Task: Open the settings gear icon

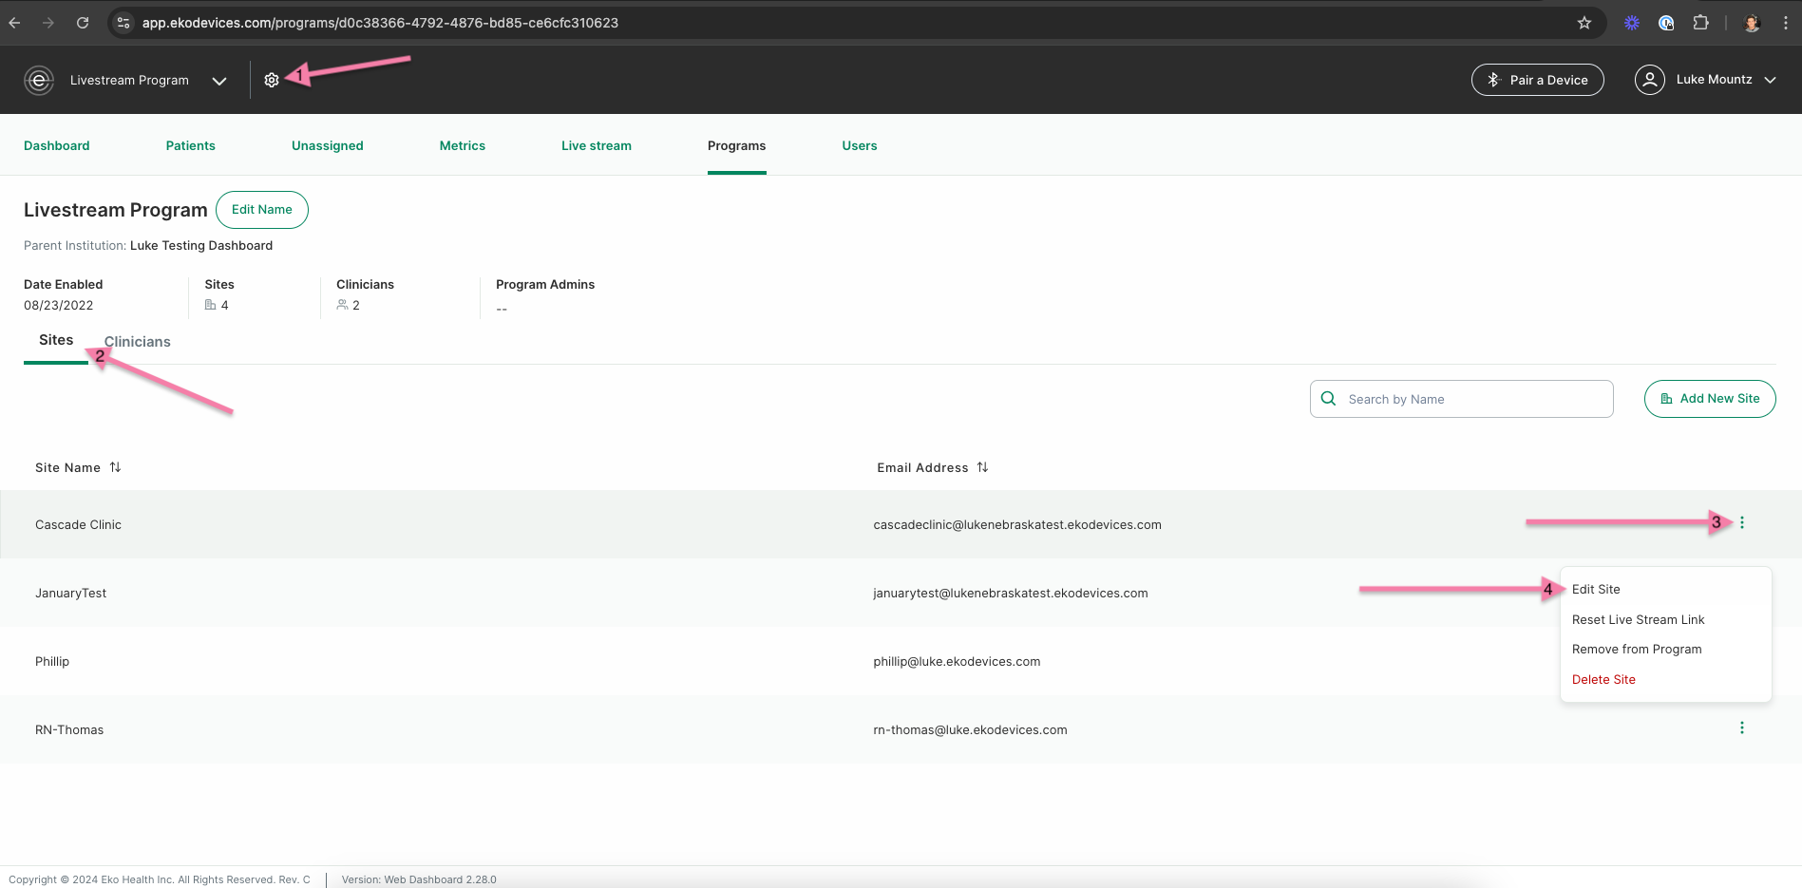Action: pyautogui.click(x=272, y=81)
